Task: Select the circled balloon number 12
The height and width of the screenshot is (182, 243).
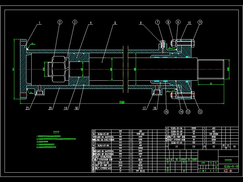Action: pos(200,112)
